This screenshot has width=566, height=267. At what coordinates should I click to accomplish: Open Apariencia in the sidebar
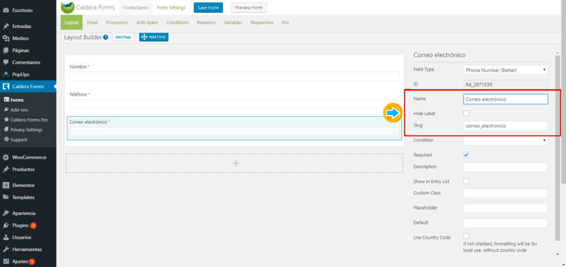pos(24,213)
